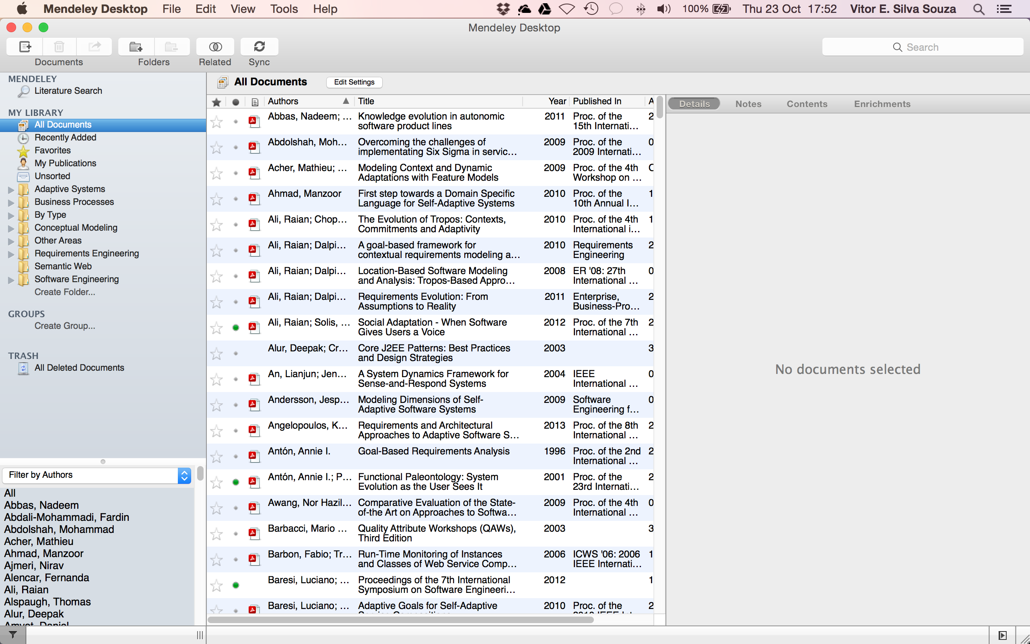
Task: Select All in the authors filter list
Action: coord(10,493)
